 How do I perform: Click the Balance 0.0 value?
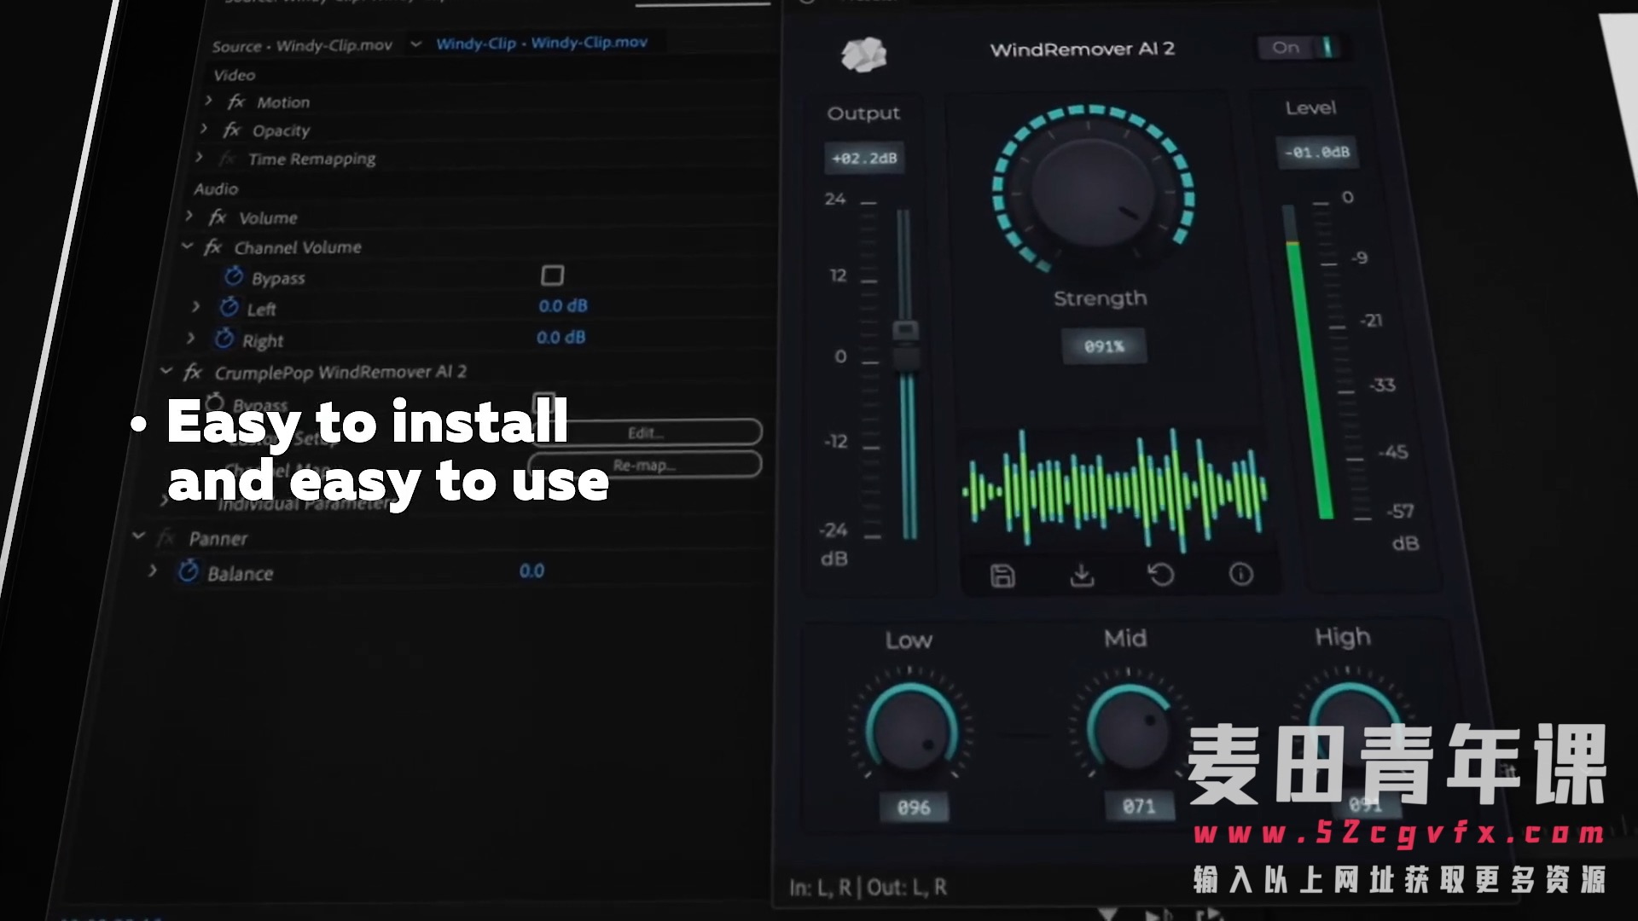click(531, 571)
